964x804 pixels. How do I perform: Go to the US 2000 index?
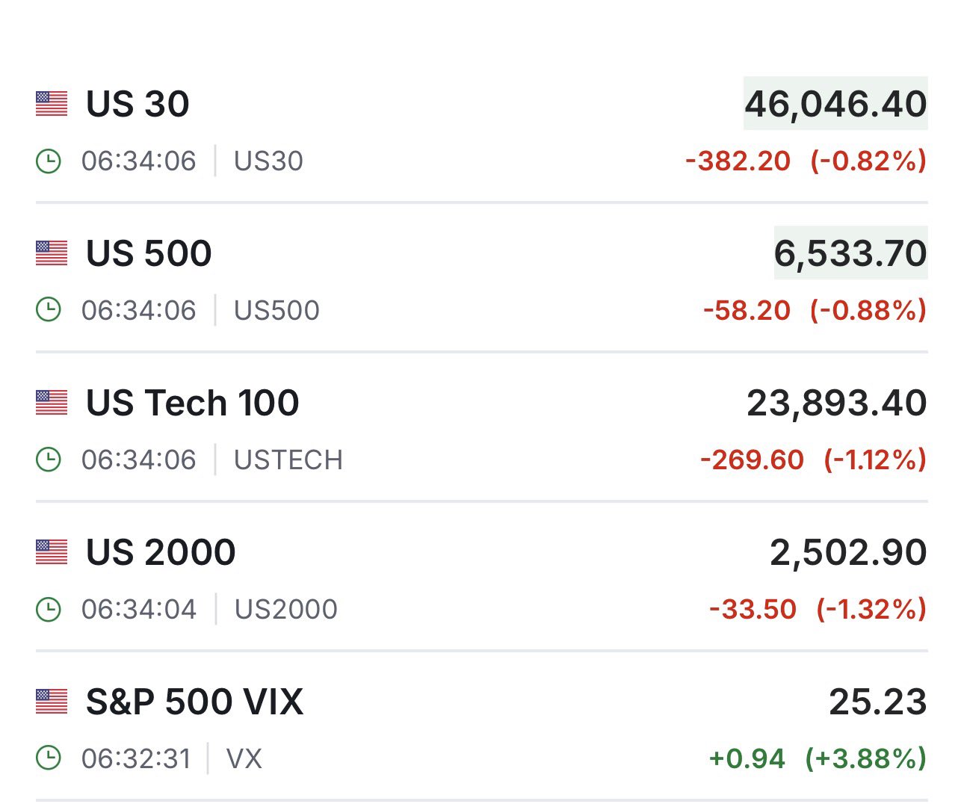click(161, 552)
